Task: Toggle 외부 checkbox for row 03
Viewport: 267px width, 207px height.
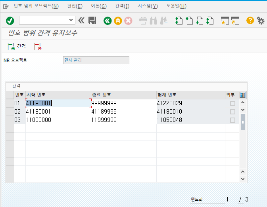Action: [232, 120]
